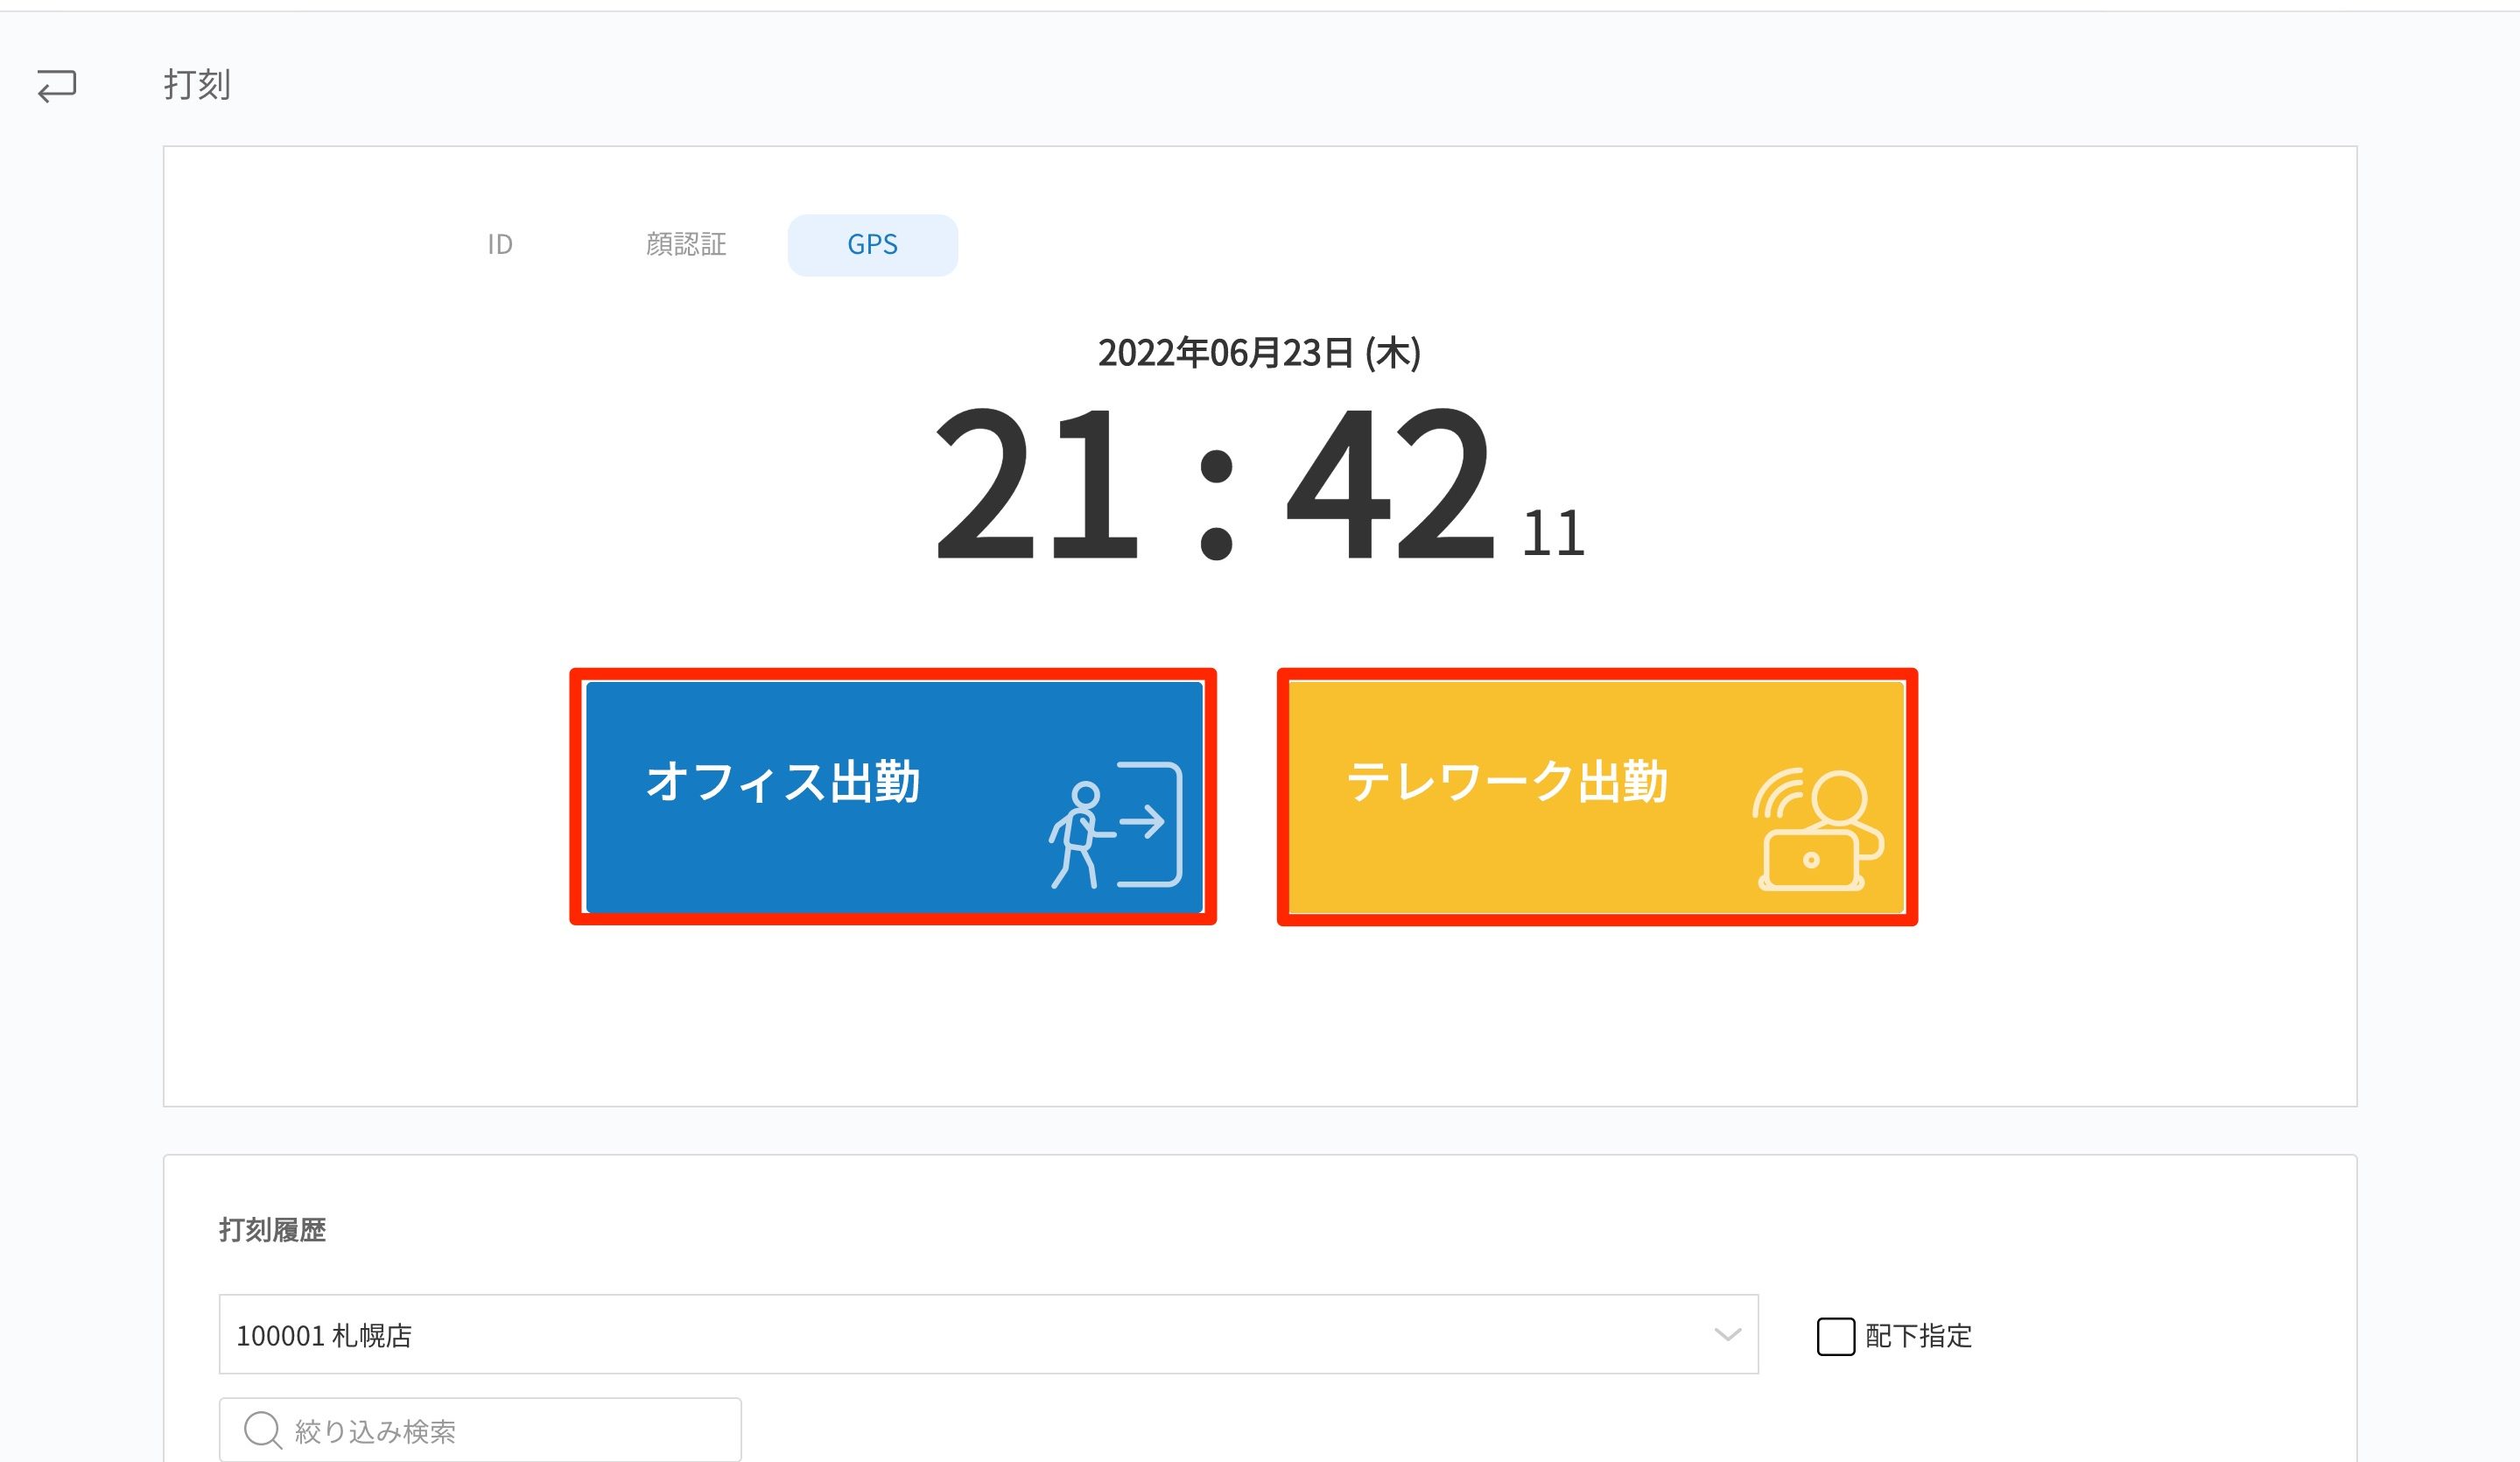This screenshot has height=1462, width=2520.
Task: Switch to the ID tab
Action: [x=500, y=245]
